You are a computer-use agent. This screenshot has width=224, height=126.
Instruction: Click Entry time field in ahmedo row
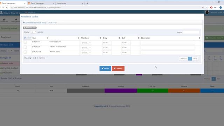107,52
